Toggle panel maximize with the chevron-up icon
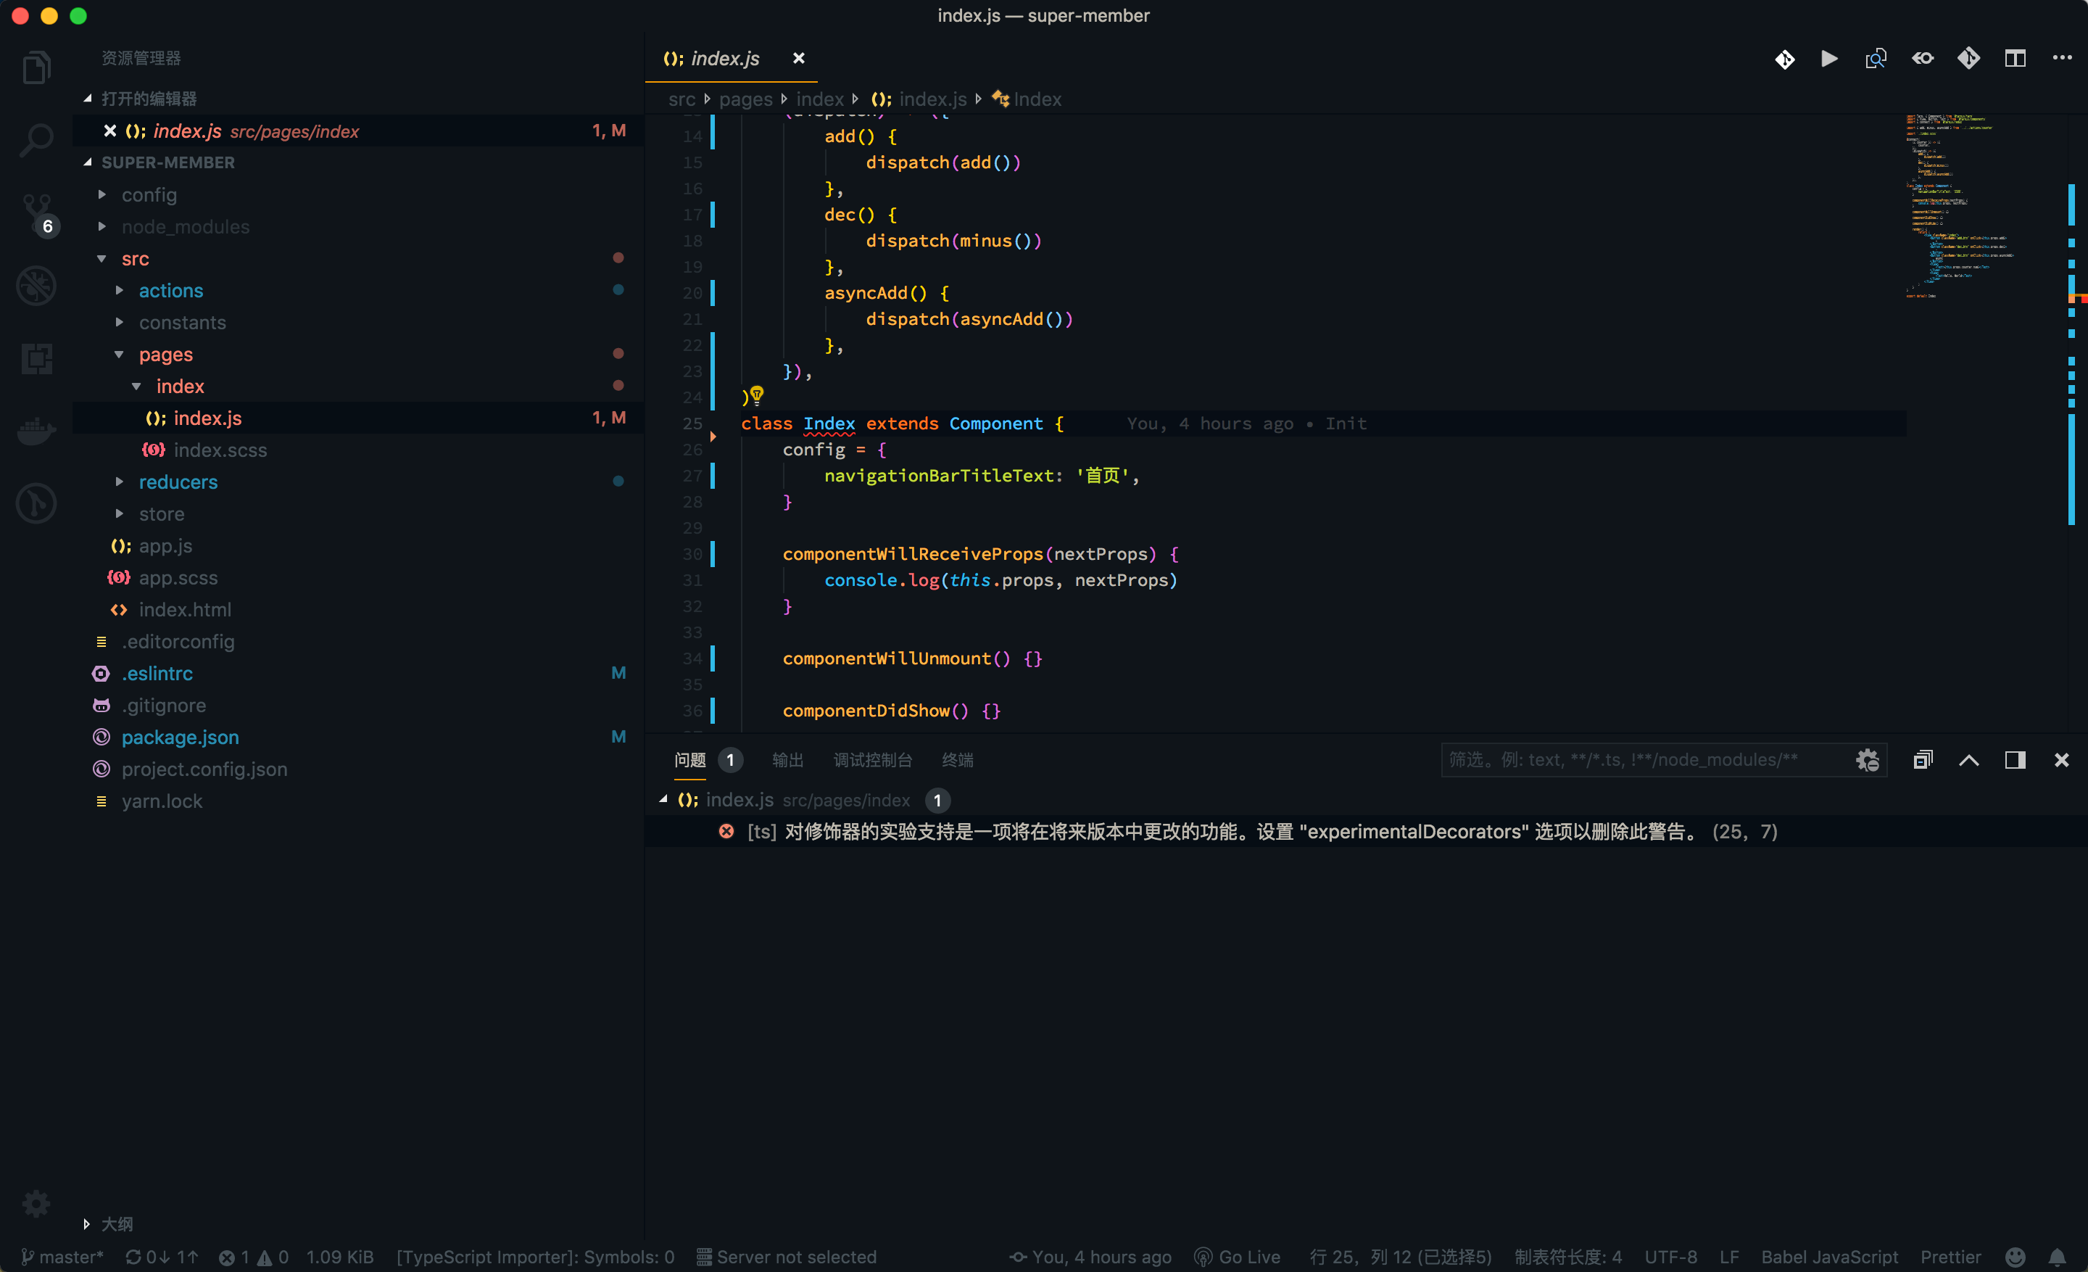This screenshot has height=1272, width=2088. (x=1969, y=760)
